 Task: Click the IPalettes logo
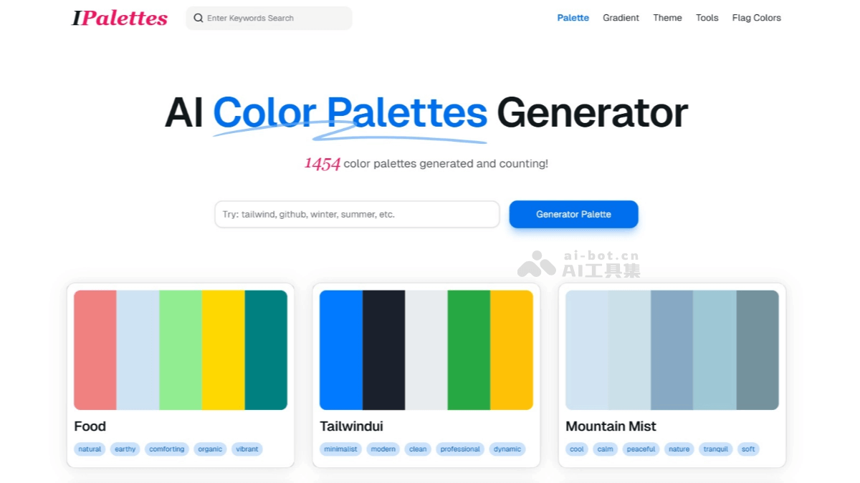click(x=119, y=18)
